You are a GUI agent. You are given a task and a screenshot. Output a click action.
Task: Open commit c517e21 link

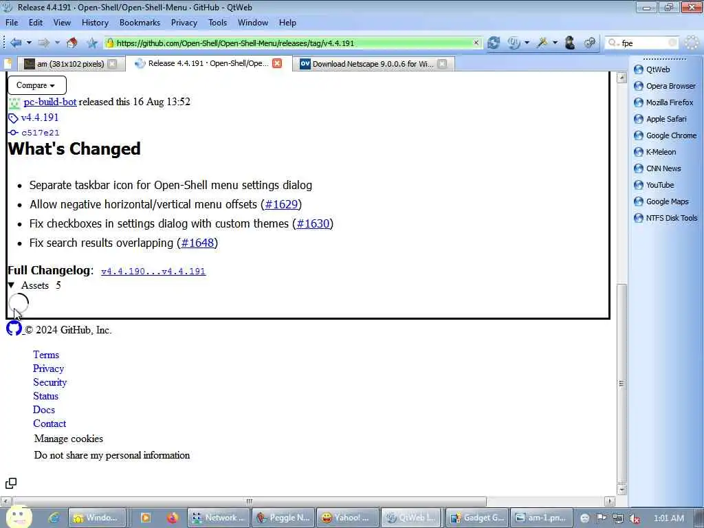click(x=40, y=133)
